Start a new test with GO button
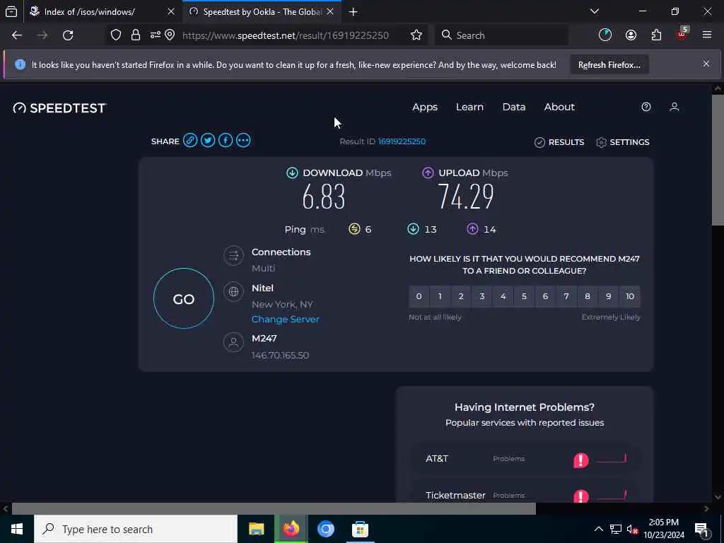Viewport: 724px width, 543px height. pyautogui.click(x=184, y=299)
